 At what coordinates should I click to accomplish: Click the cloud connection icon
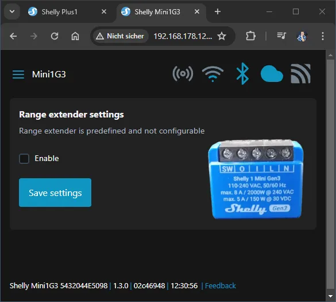click(x=272, y=74)
